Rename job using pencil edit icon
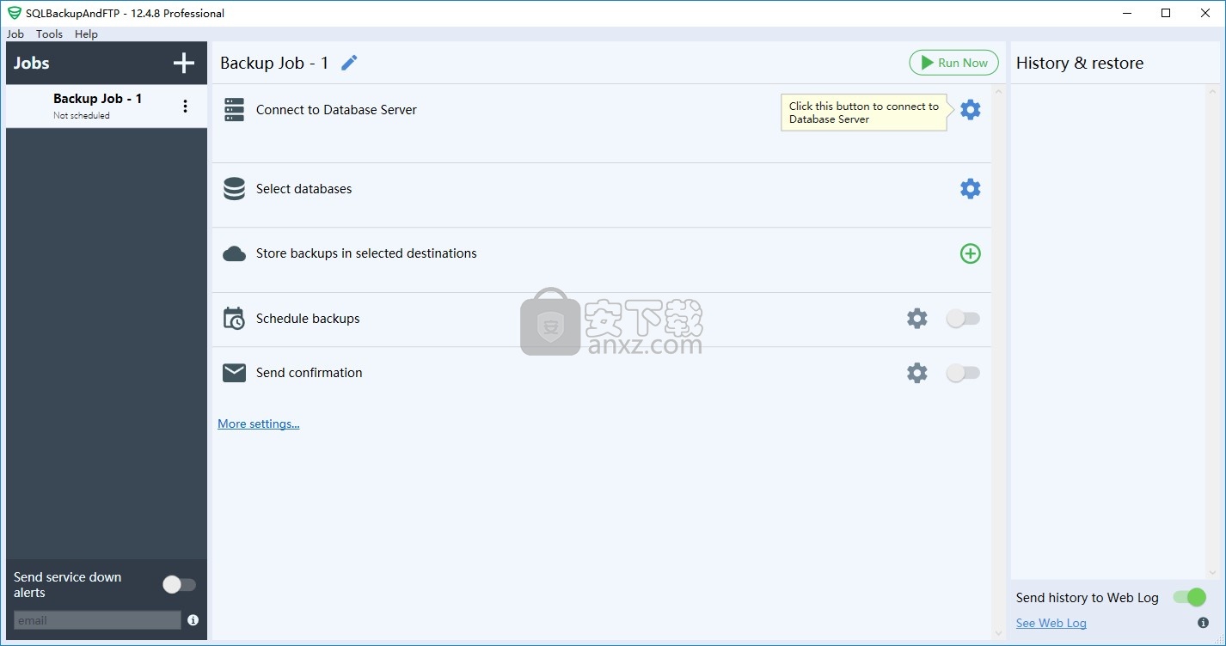Viewport: 1226px width, 646px height. 349,63
